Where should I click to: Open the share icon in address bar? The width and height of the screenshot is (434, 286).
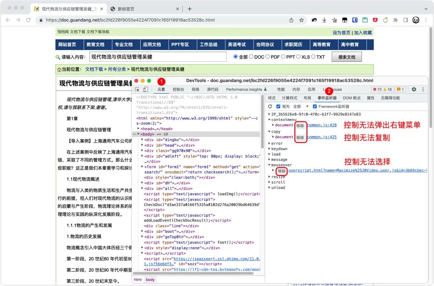tap(291, 20)
